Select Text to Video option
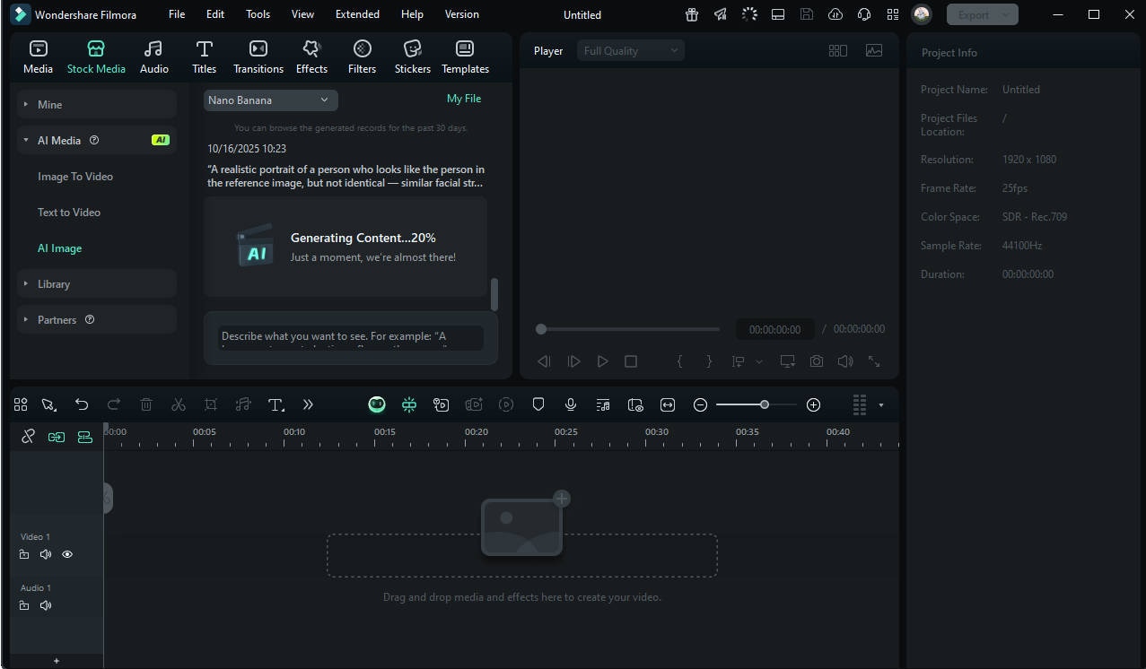This screenshot has height=669, width=1146. point(69,213)
